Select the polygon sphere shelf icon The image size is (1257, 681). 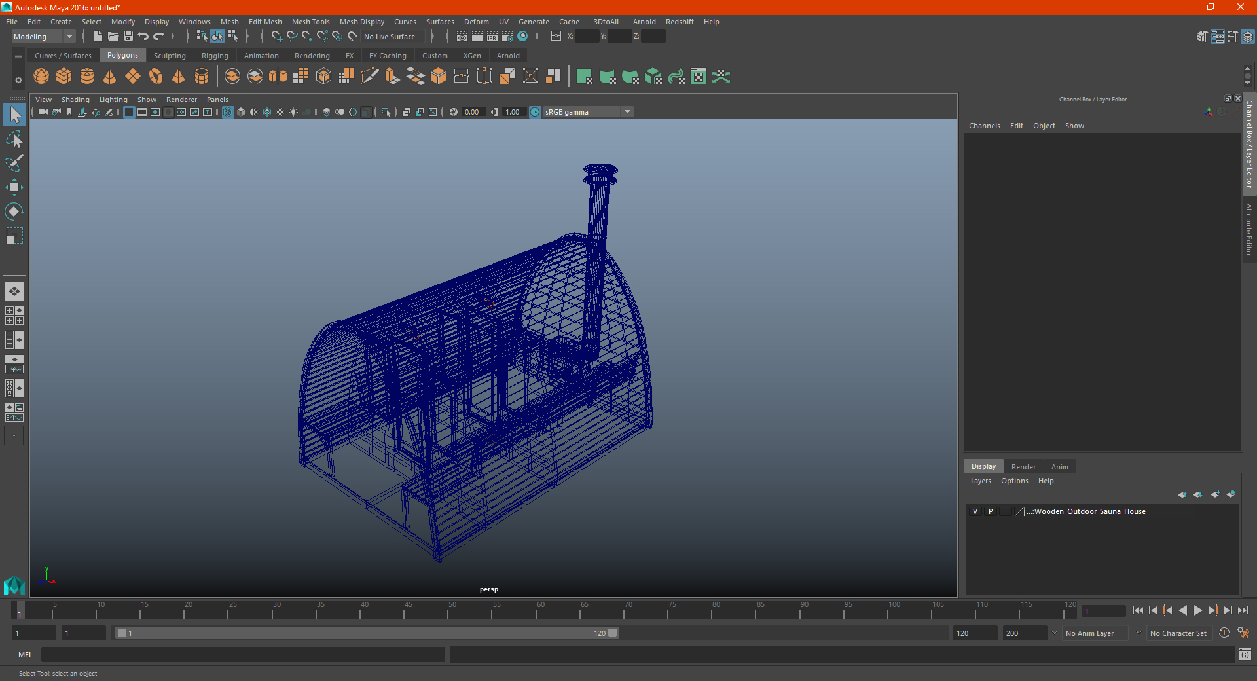pos(41,77)
